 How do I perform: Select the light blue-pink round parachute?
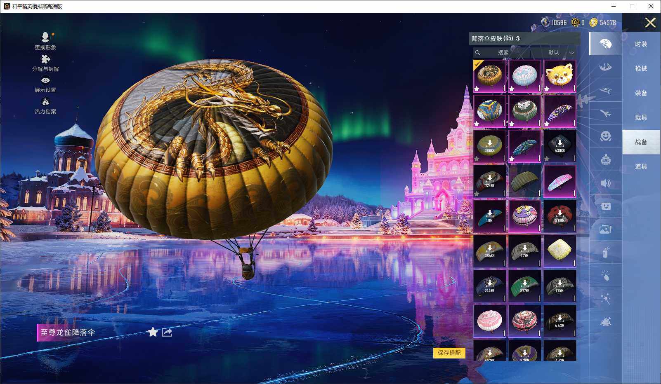[x=525, y=76]
